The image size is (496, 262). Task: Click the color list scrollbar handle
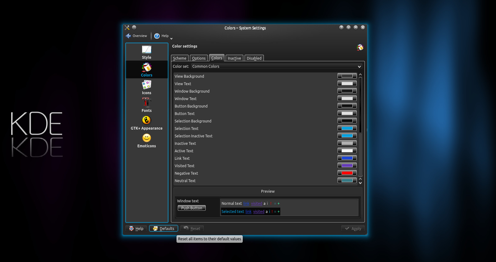(360, 105)
